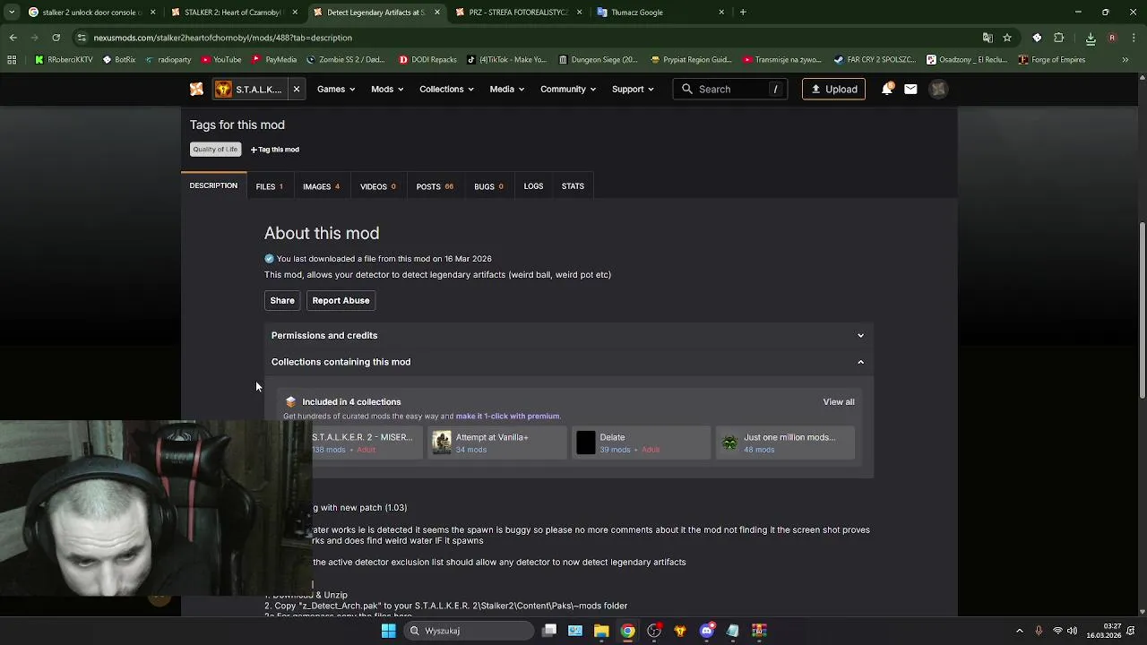Viewport: 1147px width, 645px height.
Task: Focus the Nexus Mods search field
Action: (x=729, y=89)
